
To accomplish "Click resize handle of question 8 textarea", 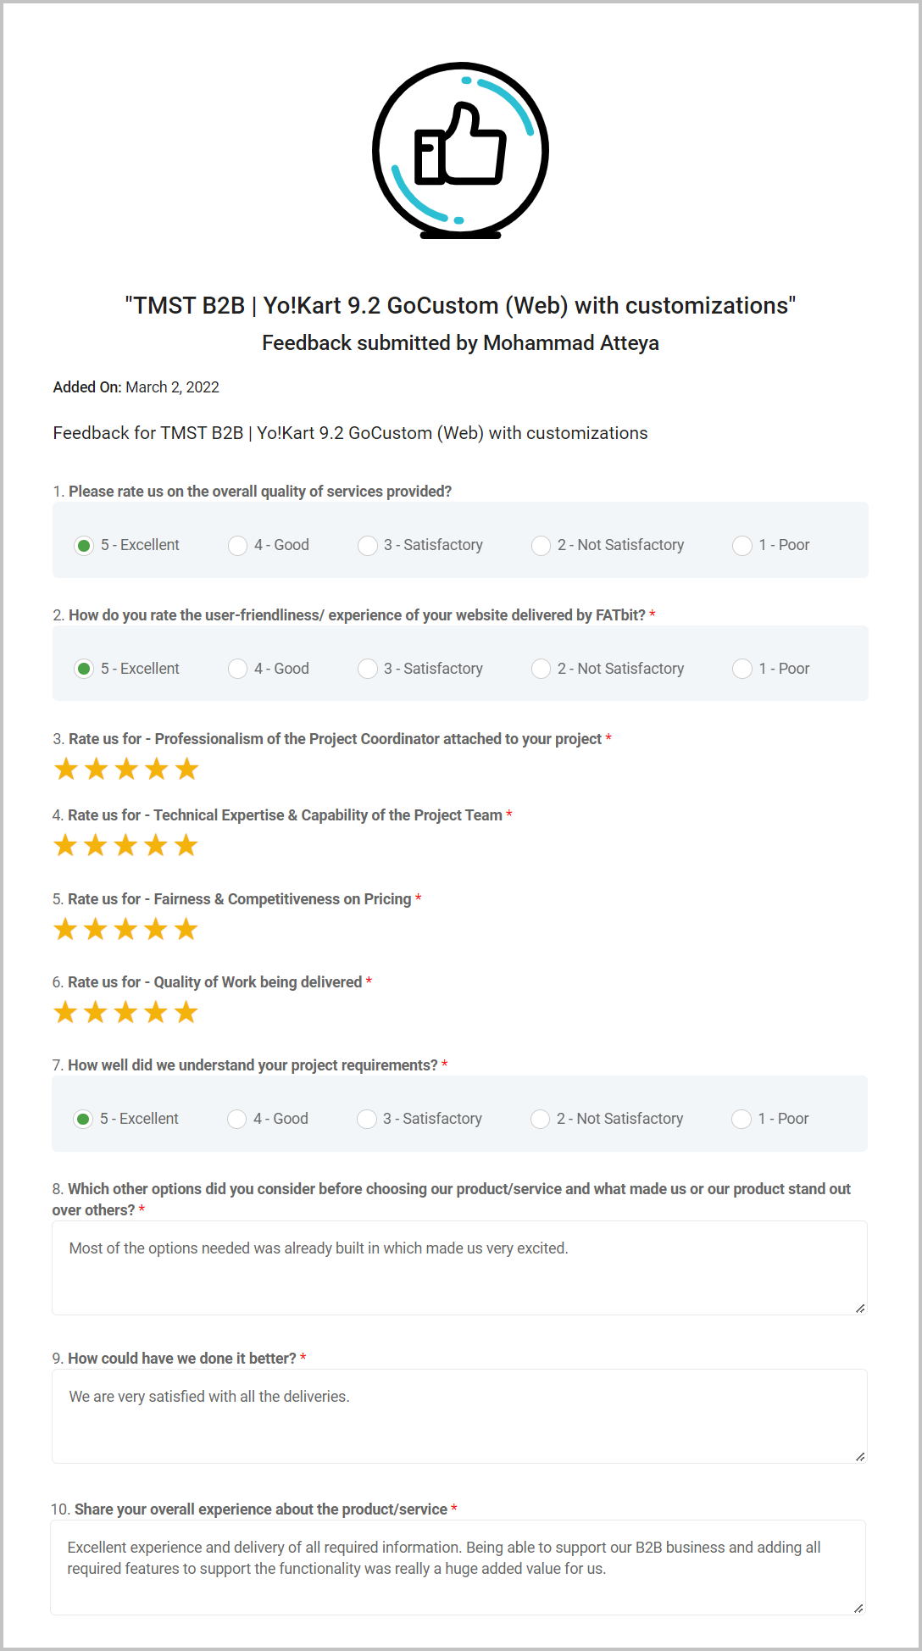I will (x=860, y=1308).
